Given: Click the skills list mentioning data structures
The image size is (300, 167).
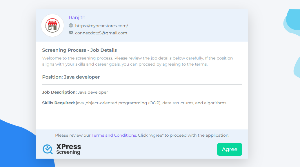Looking at the screenshot, I should point(151,103).
